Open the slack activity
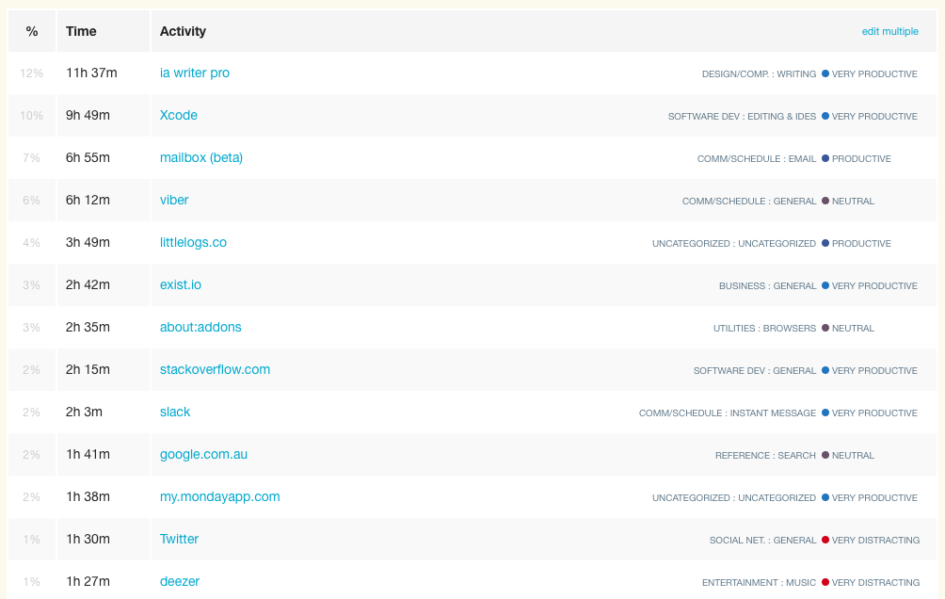This screenshot has width=945, height=599. (175, 412)
